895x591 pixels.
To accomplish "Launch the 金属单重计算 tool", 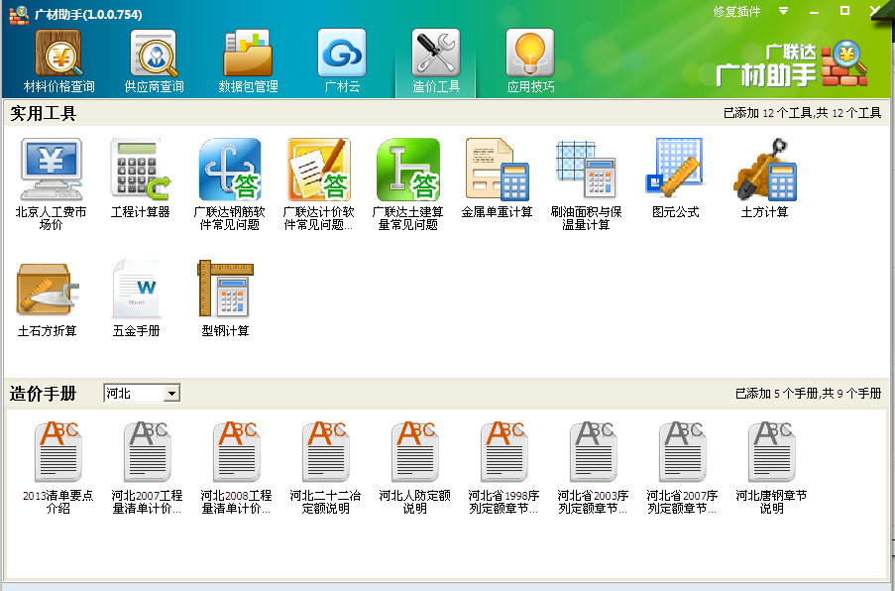I will pos(498,178).
